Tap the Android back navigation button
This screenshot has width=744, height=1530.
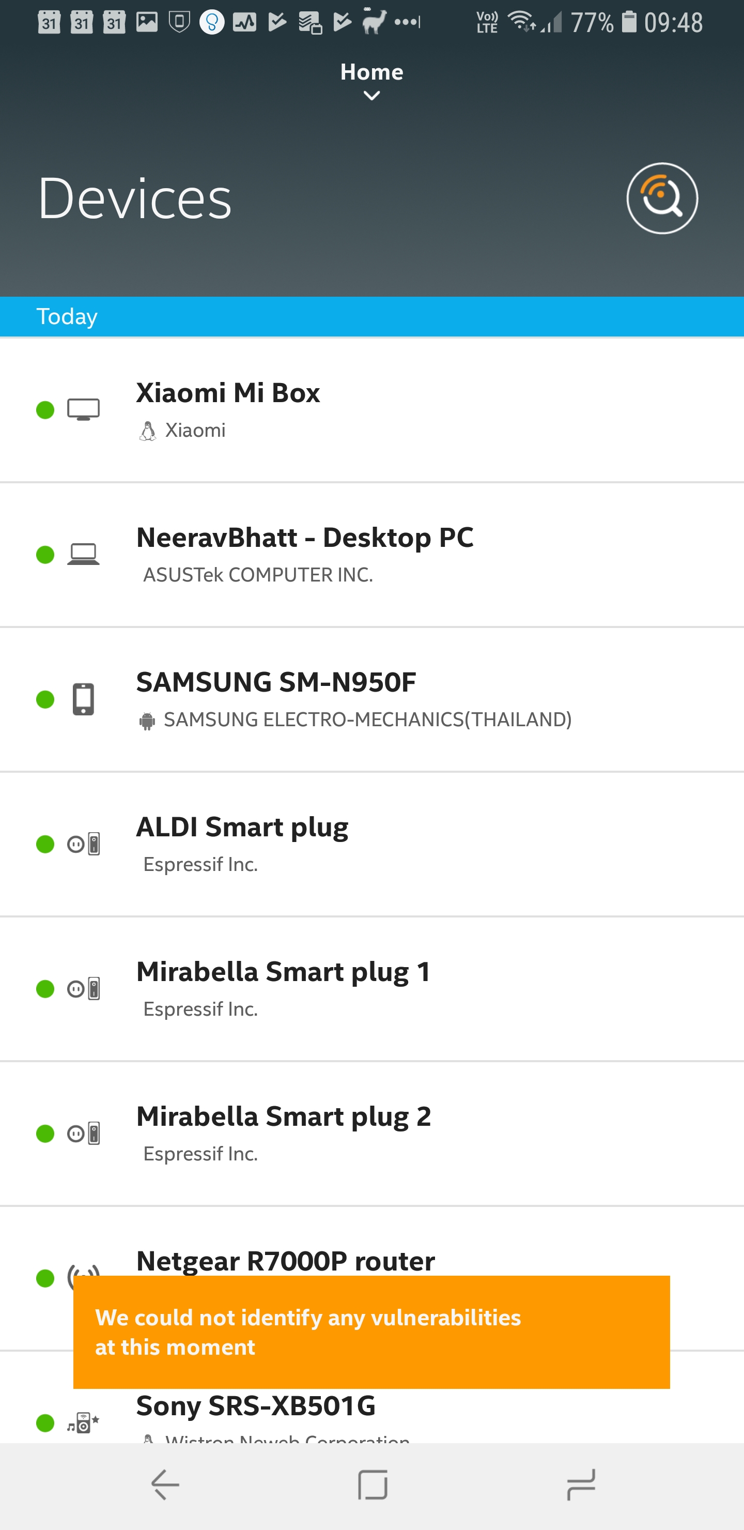coord(165,1485)
